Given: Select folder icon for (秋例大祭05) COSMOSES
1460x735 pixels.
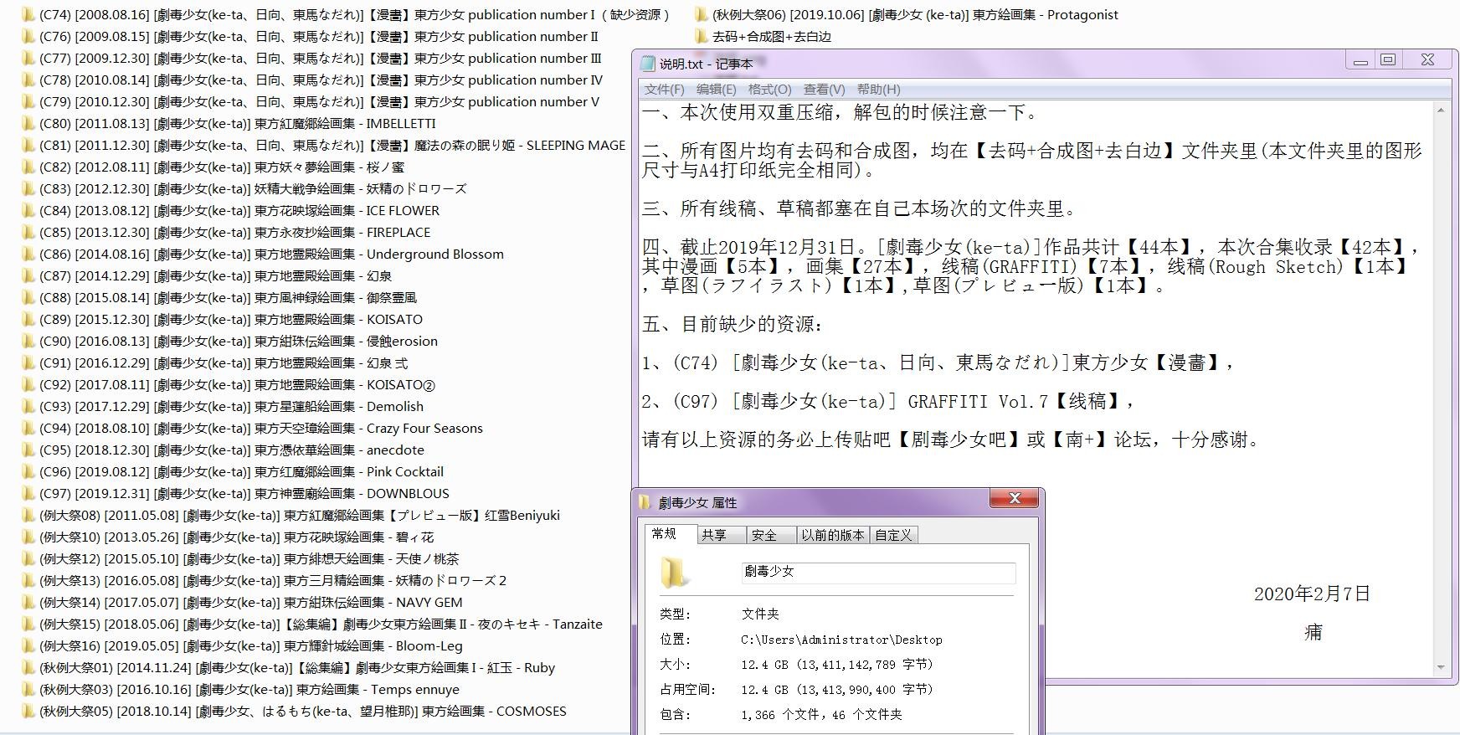Looking at the screenshot, I should 28,712.
